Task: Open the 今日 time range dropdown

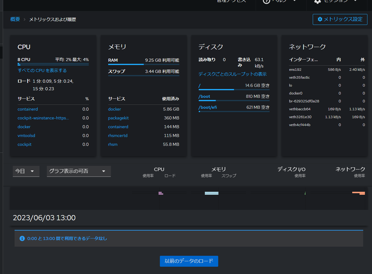Action: click(x=26, y=171)
